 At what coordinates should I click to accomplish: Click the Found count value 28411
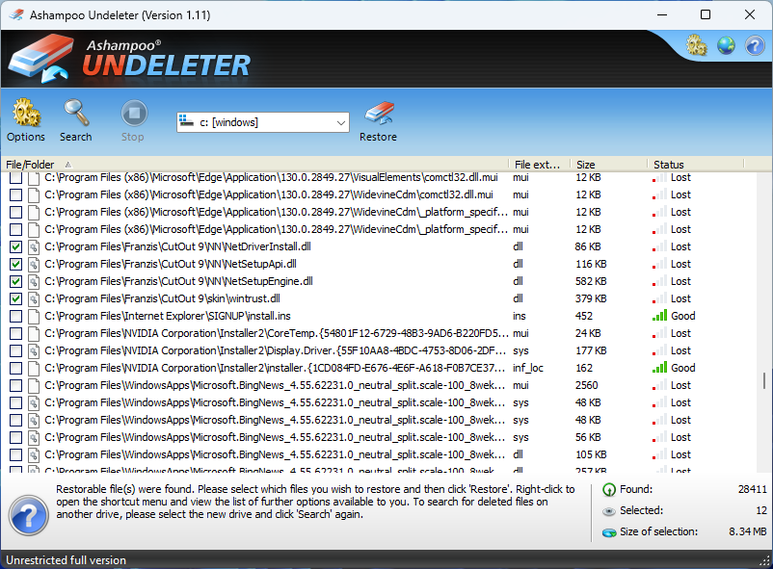(753, 489)
